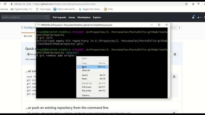Choose Reset in terminal context menu
The image size is (205, 115).
(92, 79)
